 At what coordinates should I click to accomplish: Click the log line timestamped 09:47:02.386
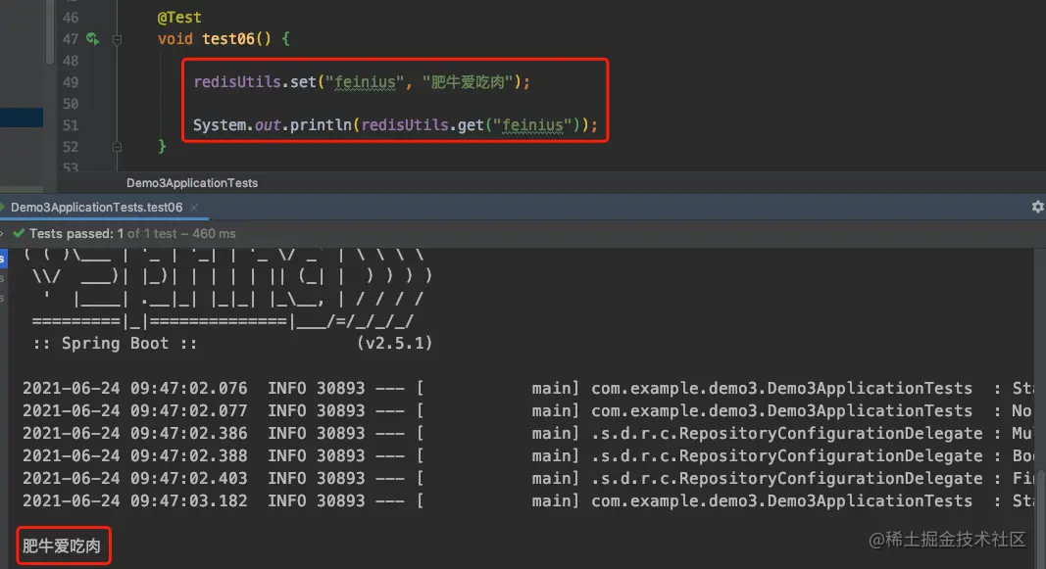click(527, 433)
